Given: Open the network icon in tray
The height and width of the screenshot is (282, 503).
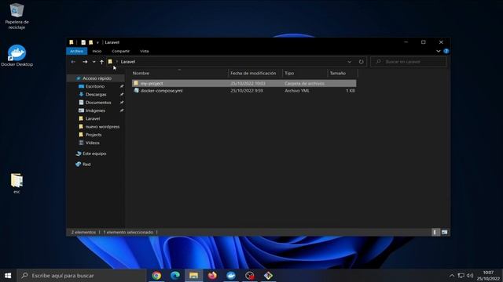Looking at the screenshot, I should coord(461,276).
